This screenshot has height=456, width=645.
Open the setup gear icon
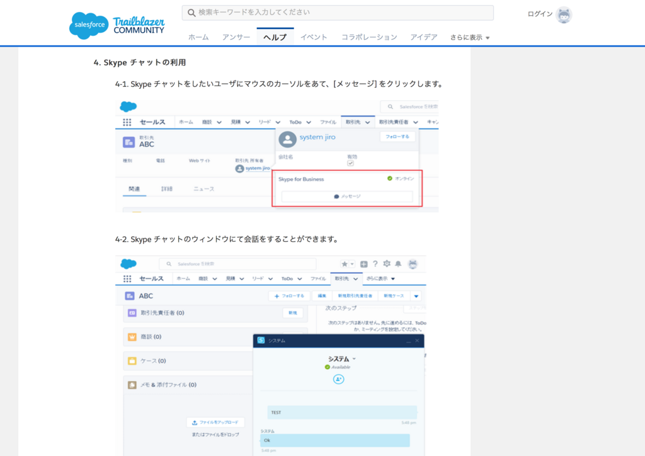click(x=387, y=263)
